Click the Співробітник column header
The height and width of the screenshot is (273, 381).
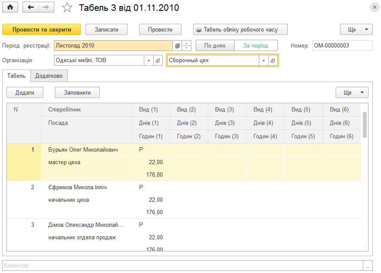tap(86, 110)
